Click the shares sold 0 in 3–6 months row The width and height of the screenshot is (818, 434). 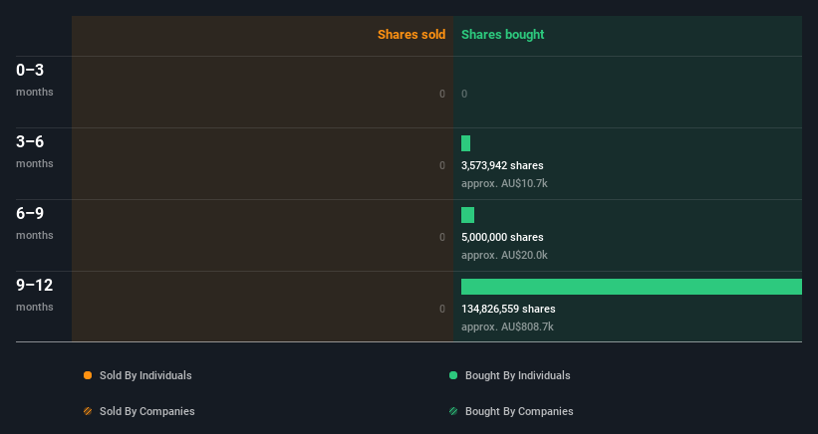442,165
